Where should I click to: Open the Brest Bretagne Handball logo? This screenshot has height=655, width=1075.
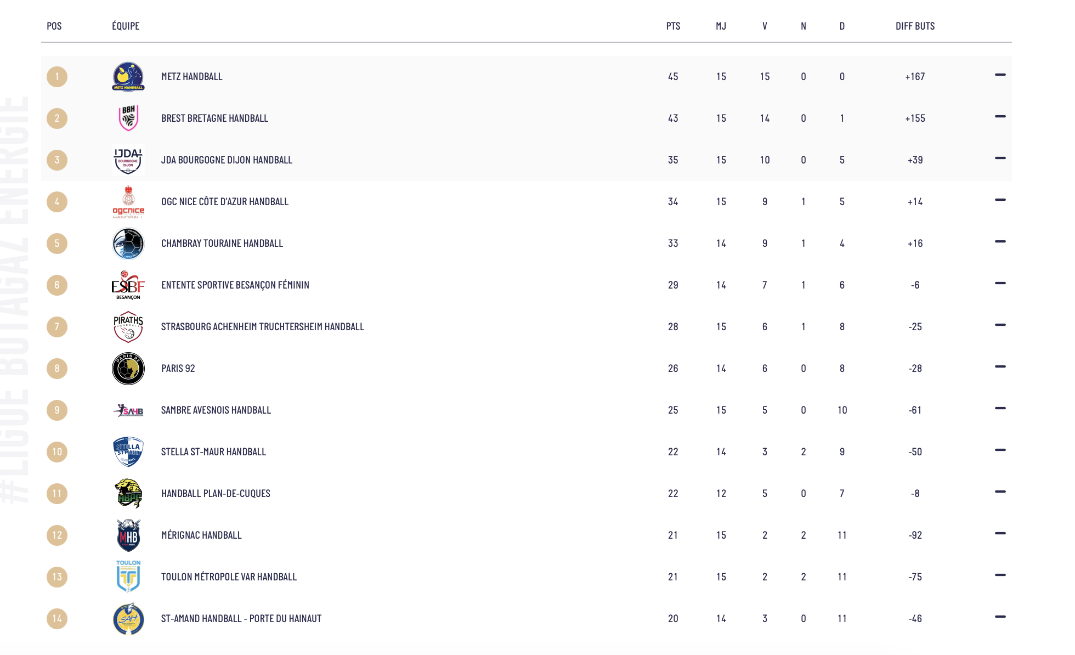coord(128,118)
